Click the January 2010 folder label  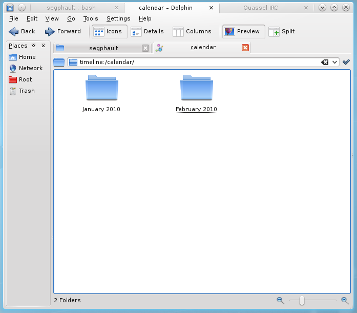point(101,109)
